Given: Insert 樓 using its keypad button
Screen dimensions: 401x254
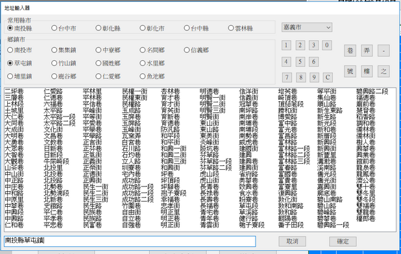Looking at the screenshot, I should pyautogui.click(x=367, y=71).
